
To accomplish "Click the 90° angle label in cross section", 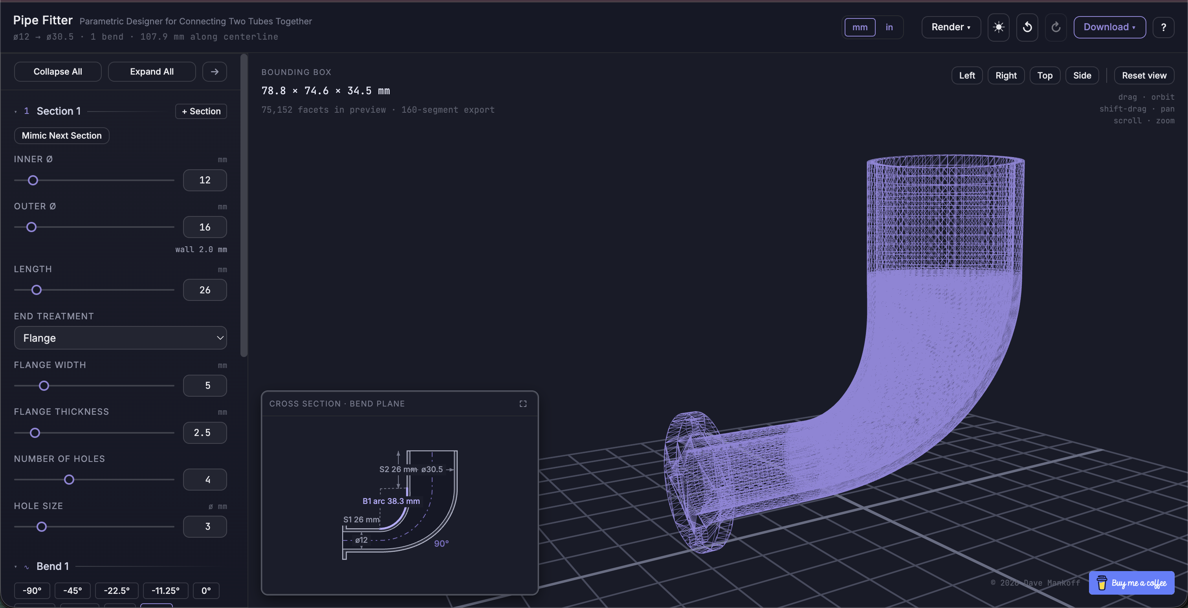I will (441, 544).
